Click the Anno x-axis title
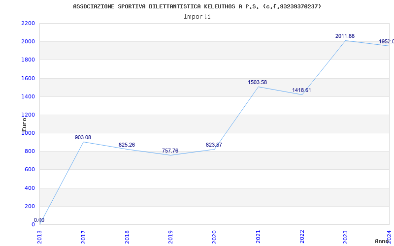394x246 pixels. pyautogui.click(x=382, y=241)
